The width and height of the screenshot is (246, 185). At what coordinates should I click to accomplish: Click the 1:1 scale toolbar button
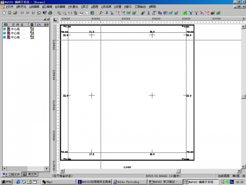[70, 13]
